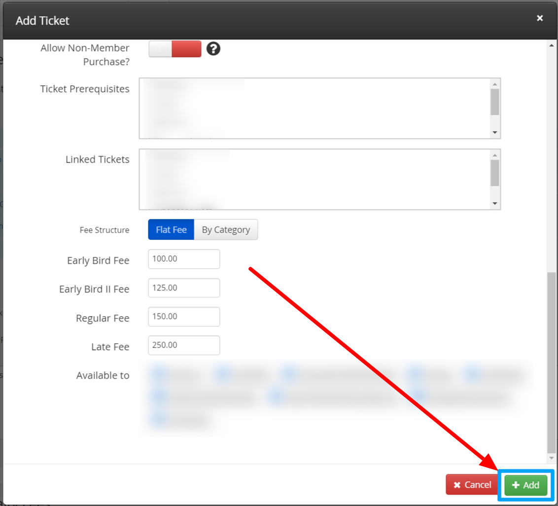Switch Fee Structure to By Category

[226, 229]
